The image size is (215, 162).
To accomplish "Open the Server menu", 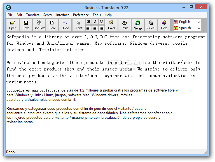I will coord(48,15).
